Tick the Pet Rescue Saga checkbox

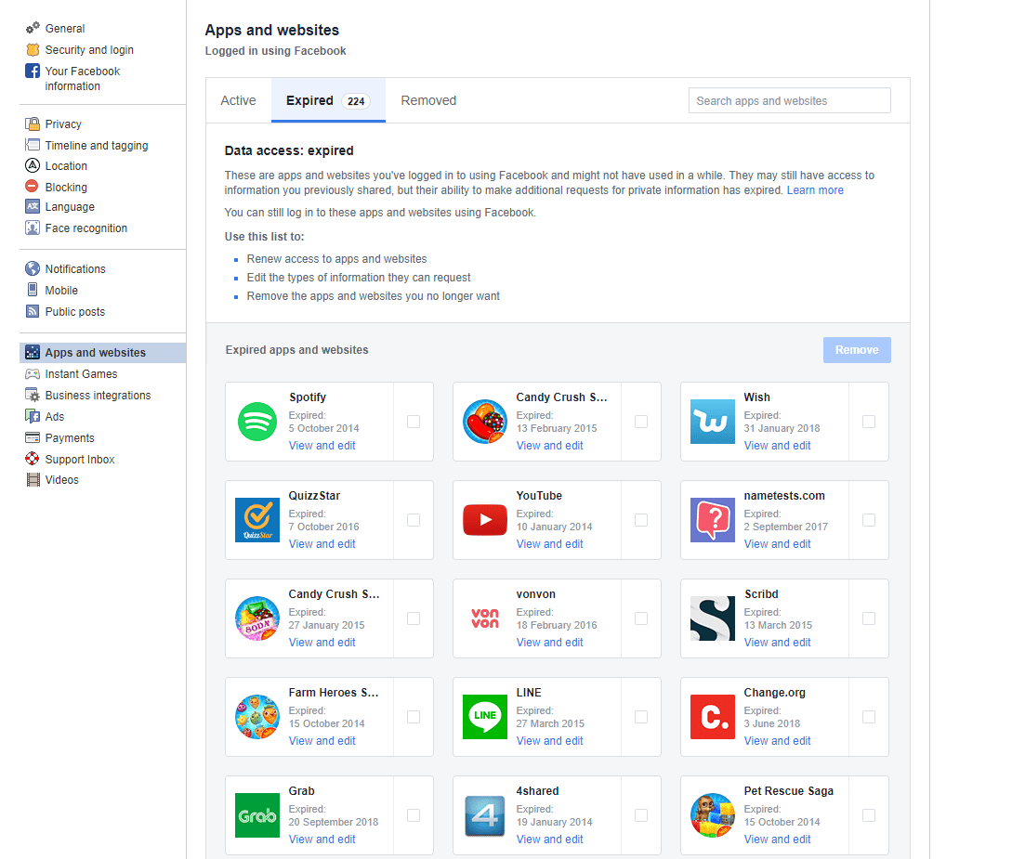tap(869, 815)
